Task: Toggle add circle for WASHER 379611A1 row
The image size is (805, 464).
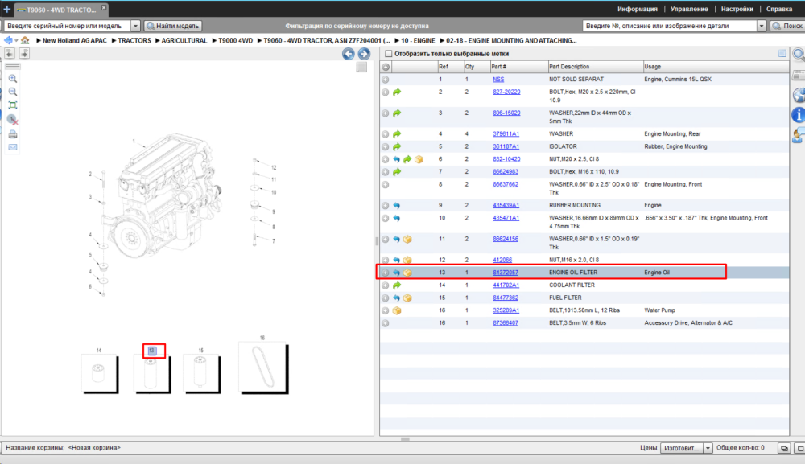Action: tap(386, 134)
